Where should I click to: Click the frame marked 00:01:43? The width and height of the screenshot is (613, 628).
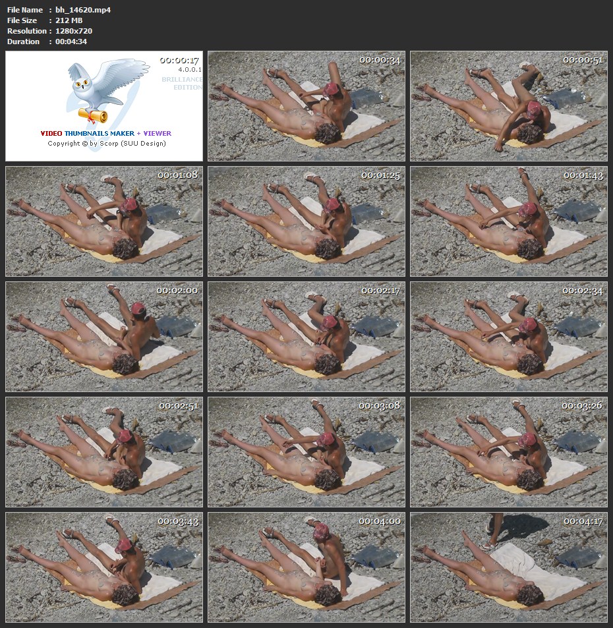point(508,221)
